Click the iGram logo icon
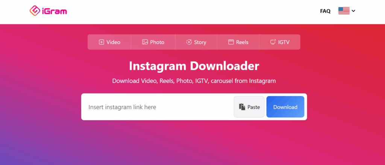This screenshot has width=385, height=165. (35, 11)
